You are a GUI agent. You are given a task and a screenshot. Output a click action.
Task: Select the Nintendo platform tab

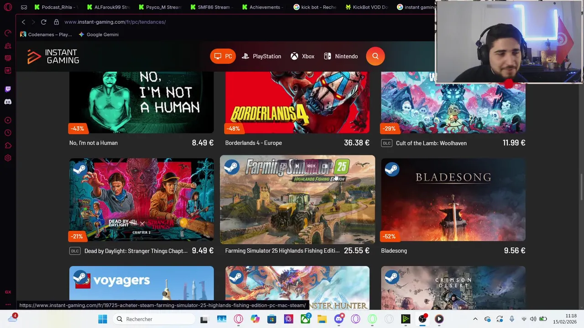pyautogui.click(x=341, y=56)
